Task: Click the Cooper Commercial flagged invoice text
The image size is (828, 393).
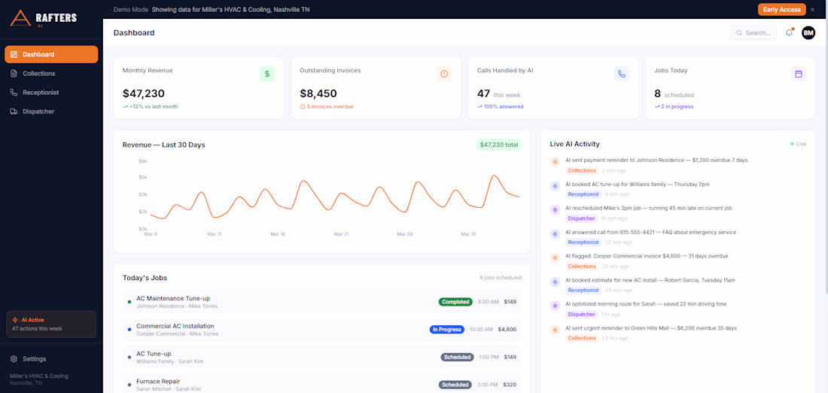Action: [647, 256]
